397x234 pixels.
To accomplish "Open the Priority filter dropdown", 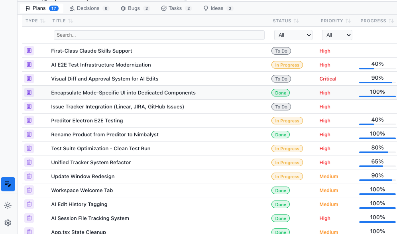I will click(x=337, y=35).
